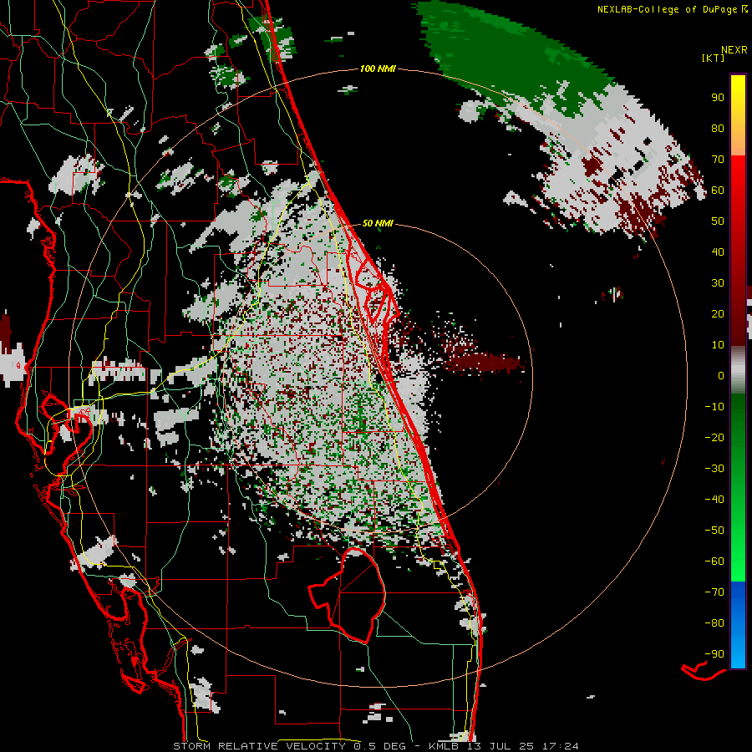Click the -60 value on the velocity scale
Viewport: 752px width, 752px height.
click(714, 561)
